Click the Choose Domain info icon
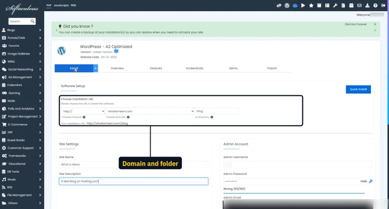 tap(128, 117)
